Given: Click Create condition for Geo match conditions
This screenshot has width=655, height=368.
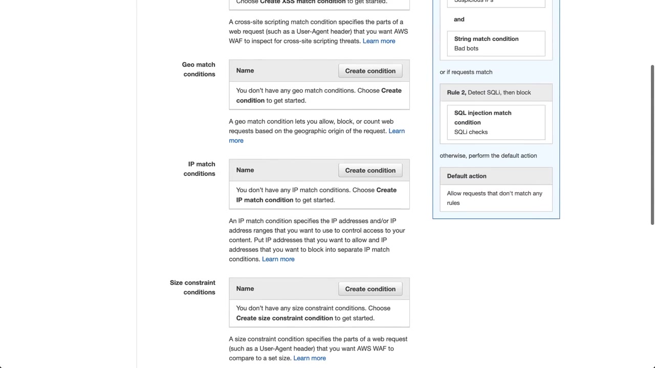Looking at the screenshot, I should (370, 71).
